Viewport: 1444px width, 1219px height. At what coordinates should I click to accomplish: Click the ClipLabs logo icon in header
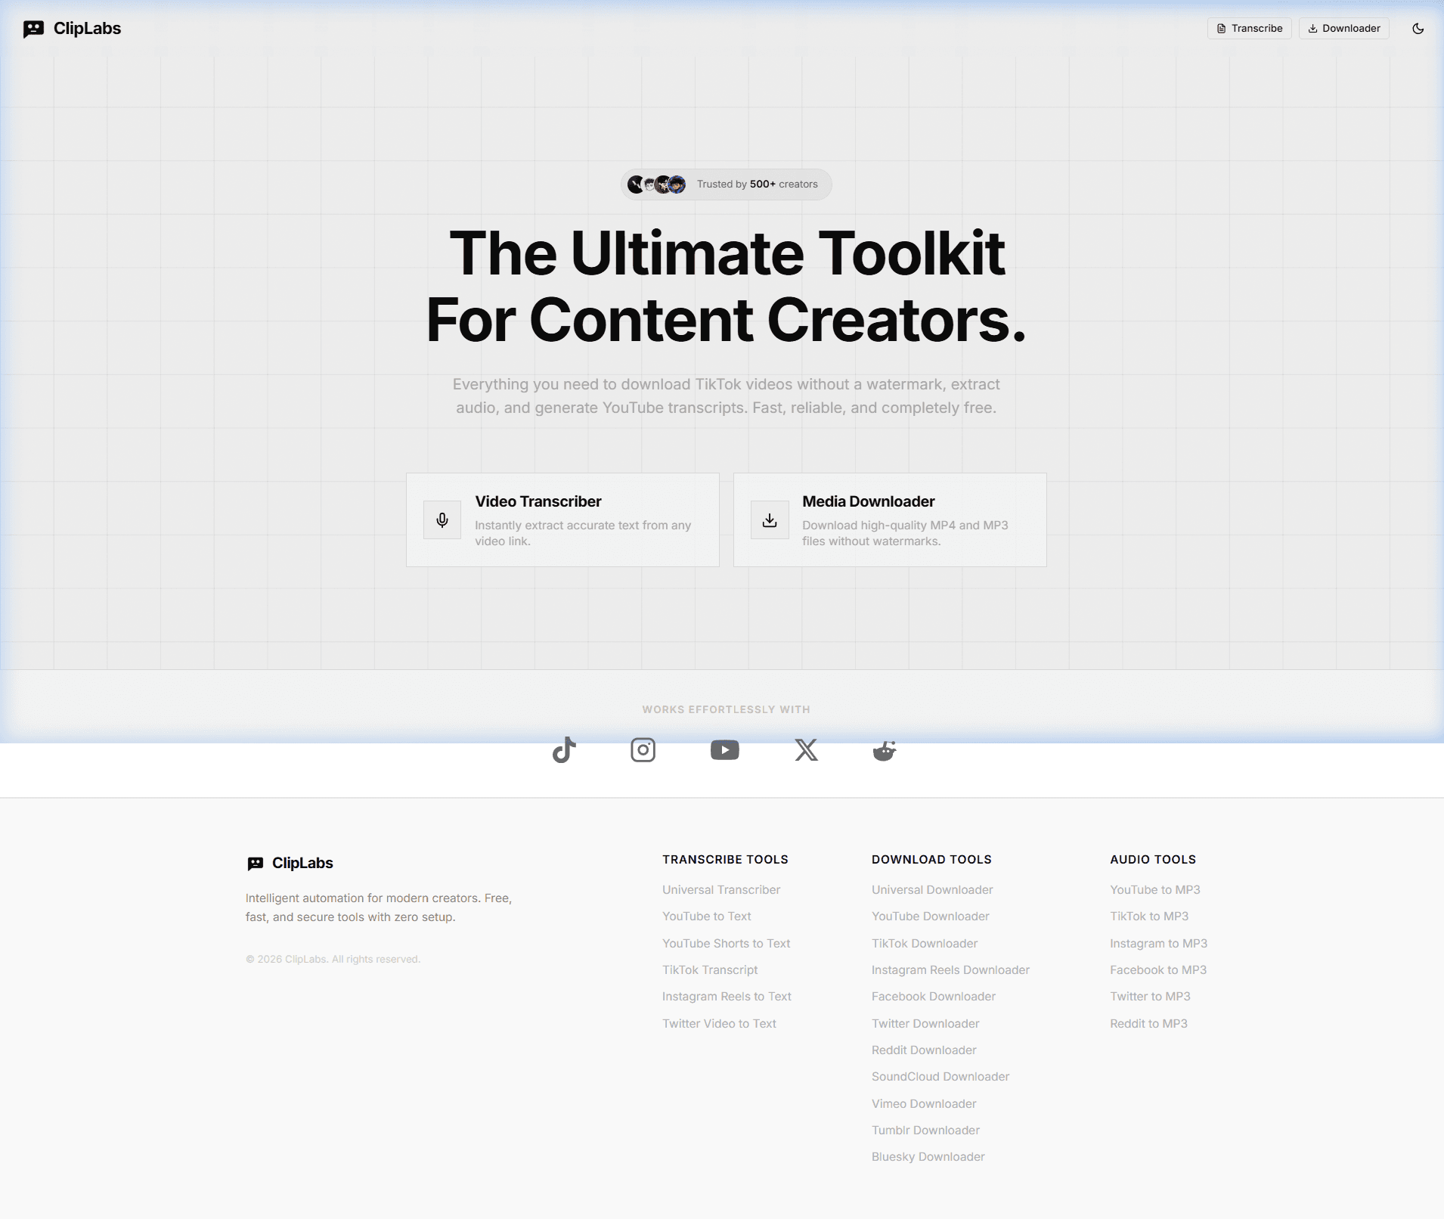click(x=33, y=29)
